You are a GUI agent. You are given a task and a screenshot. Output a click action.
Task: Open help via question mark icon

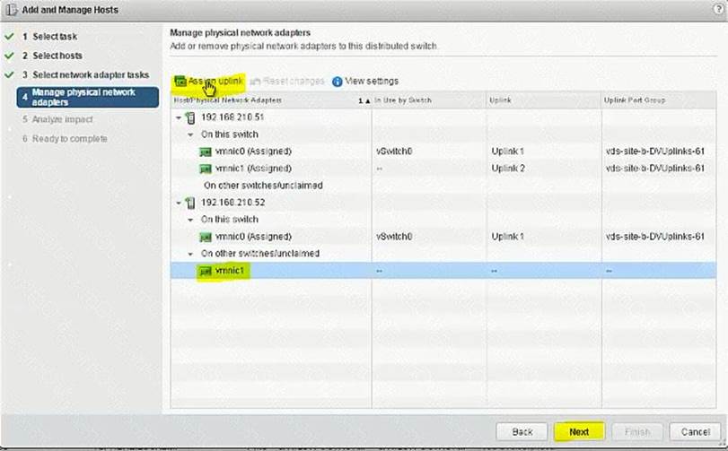[715, 9]
